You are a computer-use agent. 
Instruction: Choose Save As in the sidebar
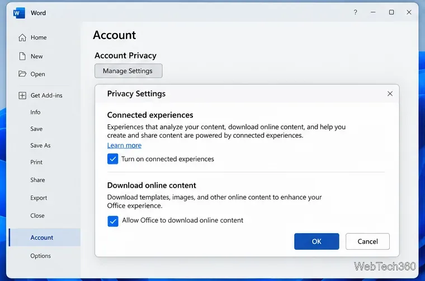coord(40,146)
